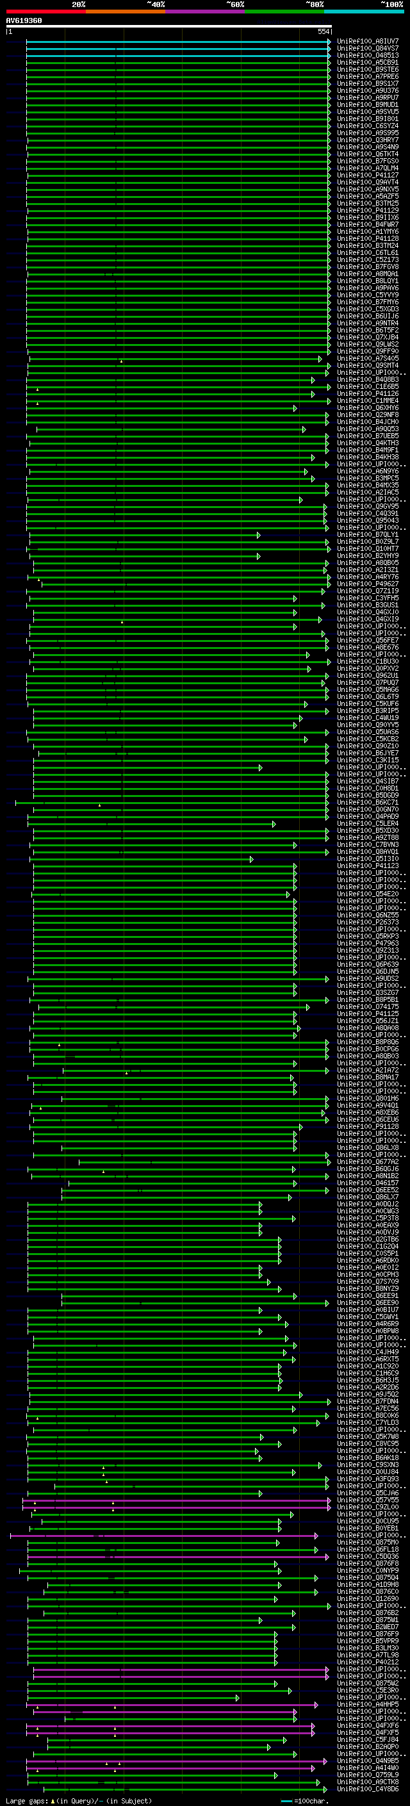
Task: Select the AV619360 query name label
Action: click(x=24, y=21)
